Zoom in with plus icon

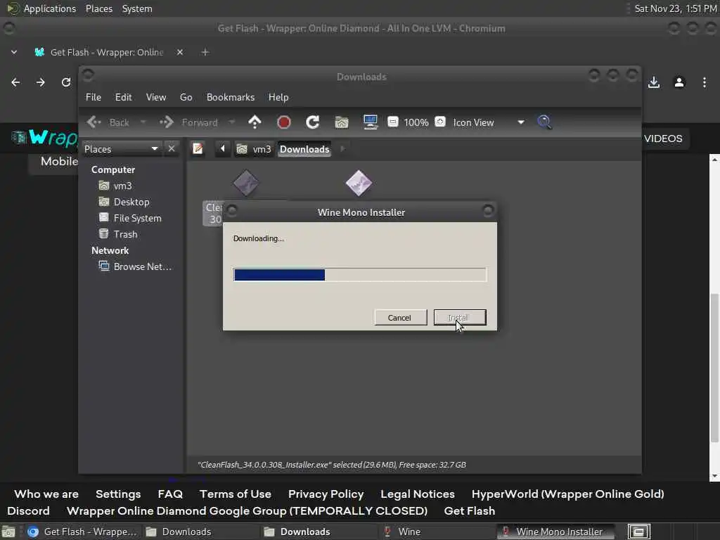point(440,122)
